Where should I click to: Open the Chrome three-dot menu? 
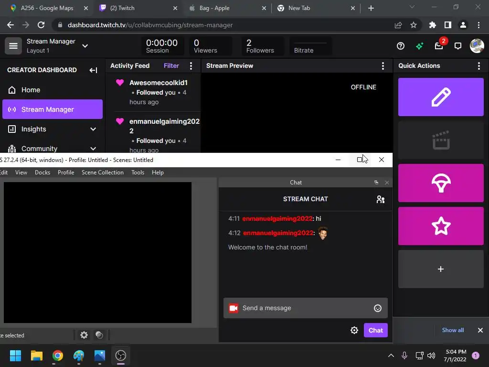(x=478, y=25)
